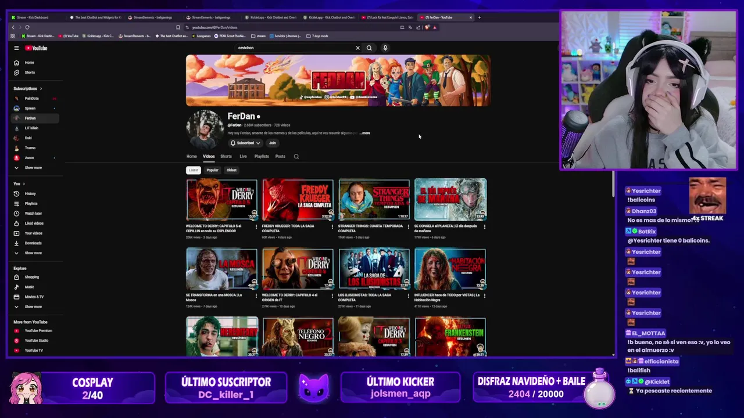Open Liked videos in sidebar
The width and height of the screenshot is (744, 418).
35,224
